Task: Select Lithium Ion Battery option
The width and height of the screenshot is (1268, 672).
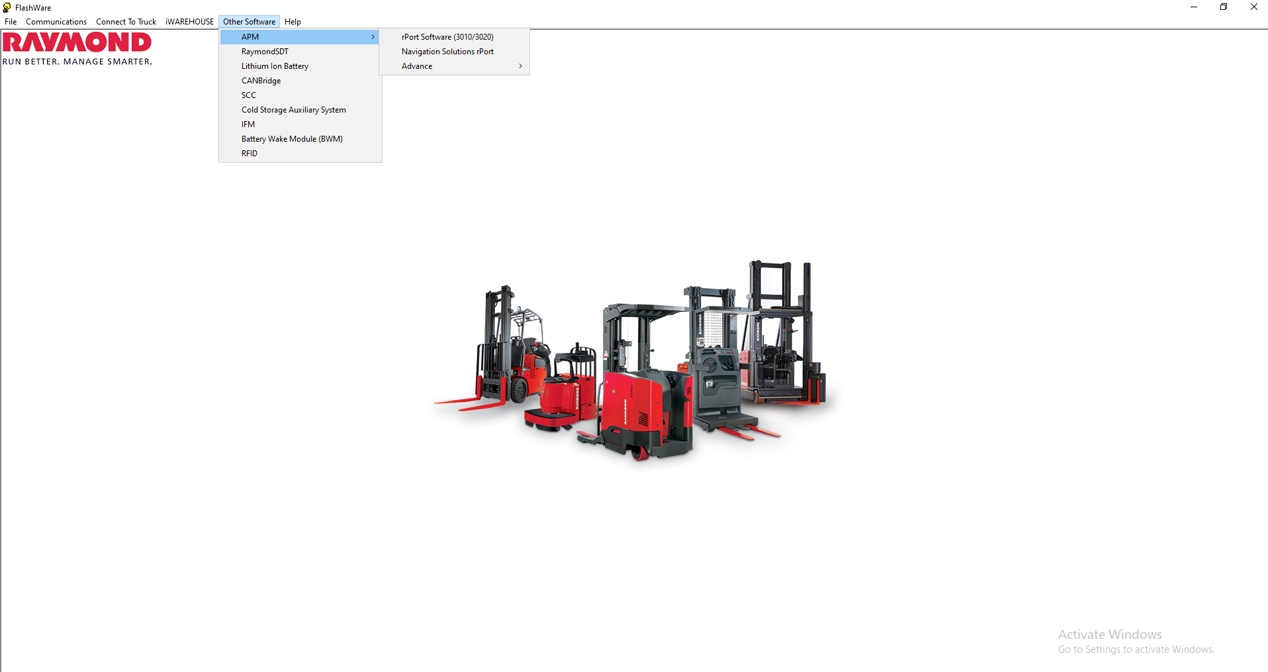Action: click(x=275, y=66)
